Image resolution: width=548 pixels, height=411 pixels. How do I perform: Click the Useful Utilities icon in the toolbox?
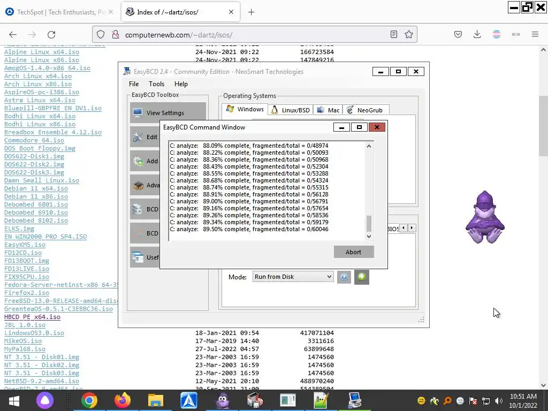coord(138,257)
